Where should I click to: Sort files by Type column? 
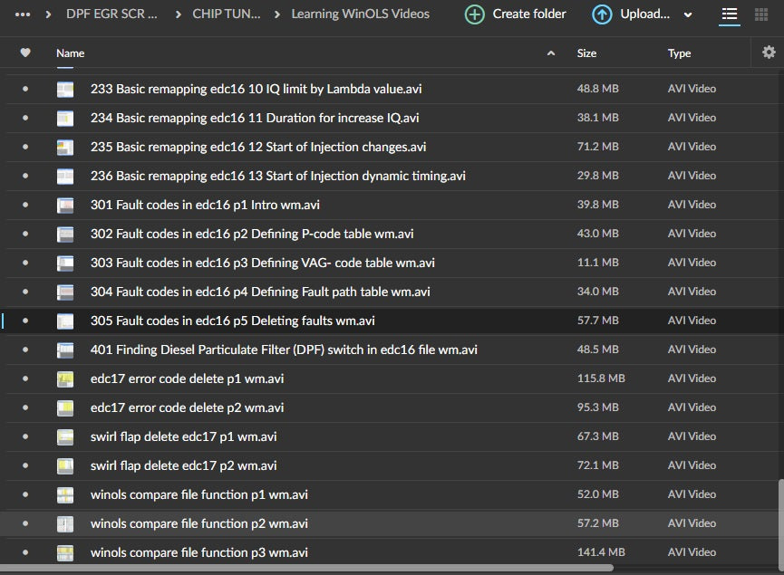click(679, 53)
